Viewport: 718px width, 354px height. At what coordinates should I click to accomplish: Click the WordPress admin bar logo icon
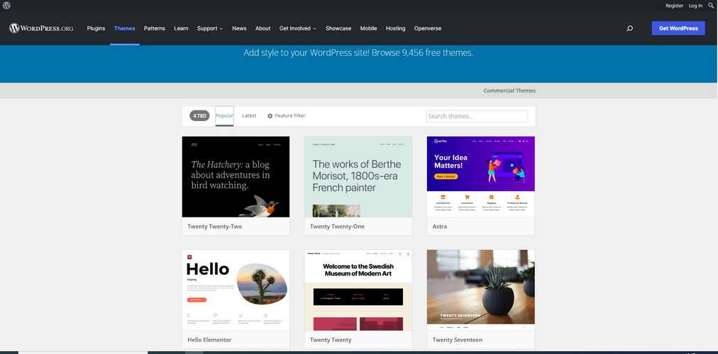coord(6,6)
